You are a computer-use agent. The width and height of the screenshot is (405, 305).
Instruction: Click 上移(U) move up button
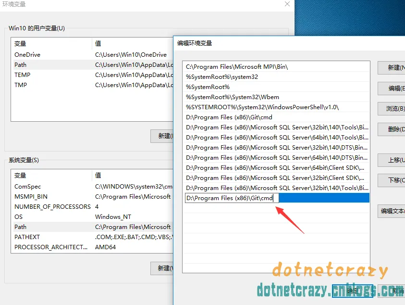click(x=392, y=160)
